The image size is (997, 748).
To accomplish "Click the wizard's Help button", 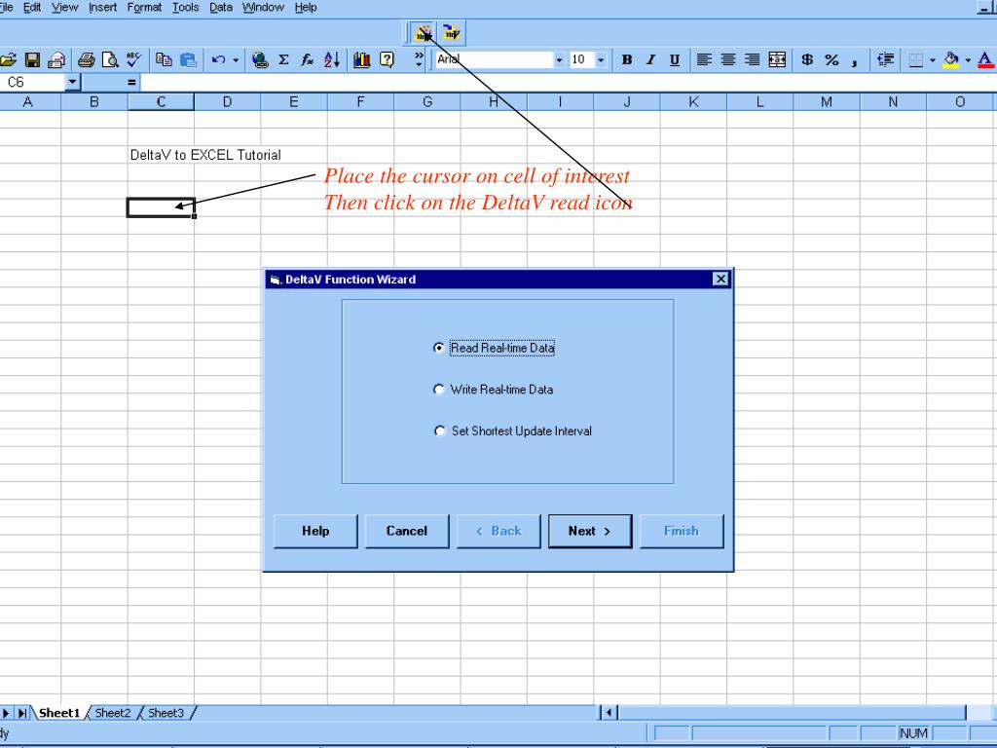I will pos(315,531).
